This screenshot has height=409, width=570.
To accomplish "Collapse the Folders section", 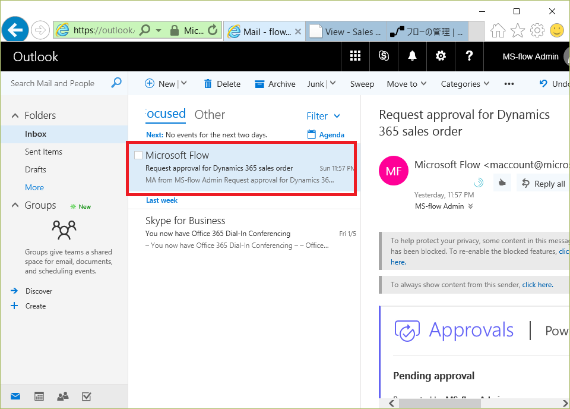I will [x=15, y=116].
